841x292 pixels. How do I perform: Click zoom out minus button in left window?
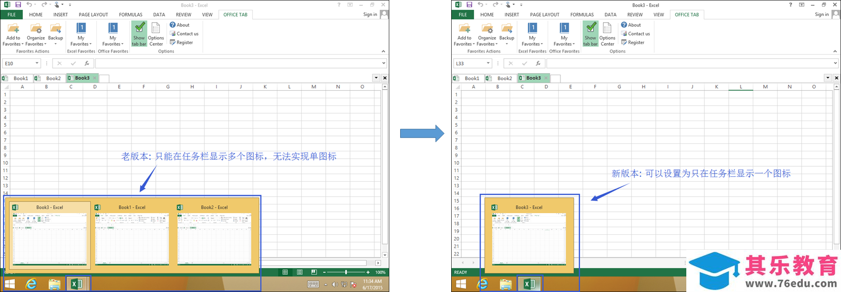324,272
